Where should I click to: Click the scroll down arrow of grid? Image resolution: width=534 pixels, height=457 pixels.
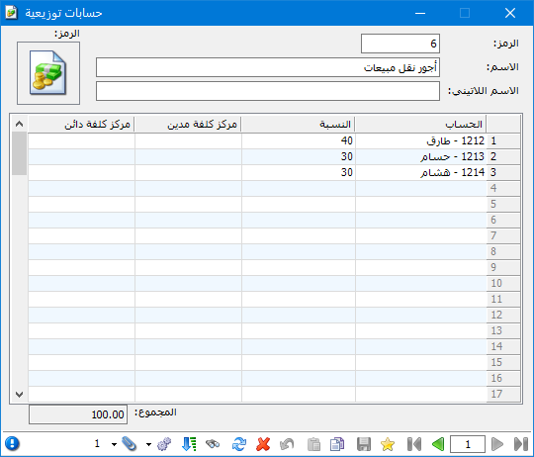coord(20,395)
